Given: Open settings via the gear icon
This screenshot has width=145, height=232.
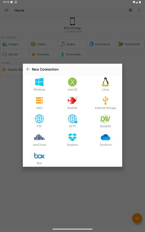Looking at the screenshot, I should [x=130, y=10].
